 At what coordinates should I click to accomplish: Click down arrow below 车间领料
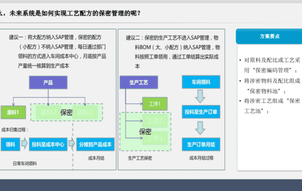(x=200, y=96)
